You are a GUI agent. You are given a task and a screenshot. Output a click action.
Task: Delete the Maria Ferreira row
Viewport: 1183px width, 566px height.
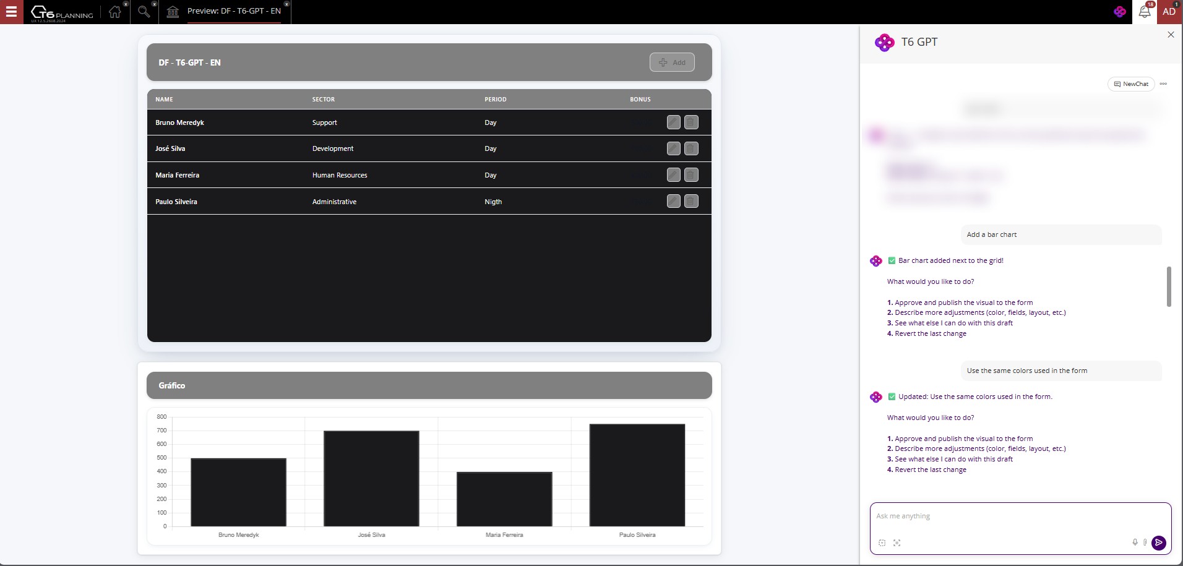691,175
